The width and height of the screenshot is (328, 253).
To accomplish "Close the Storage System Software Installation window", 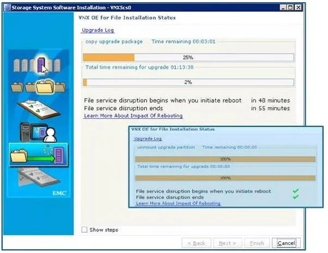I will tap(298, 8).
